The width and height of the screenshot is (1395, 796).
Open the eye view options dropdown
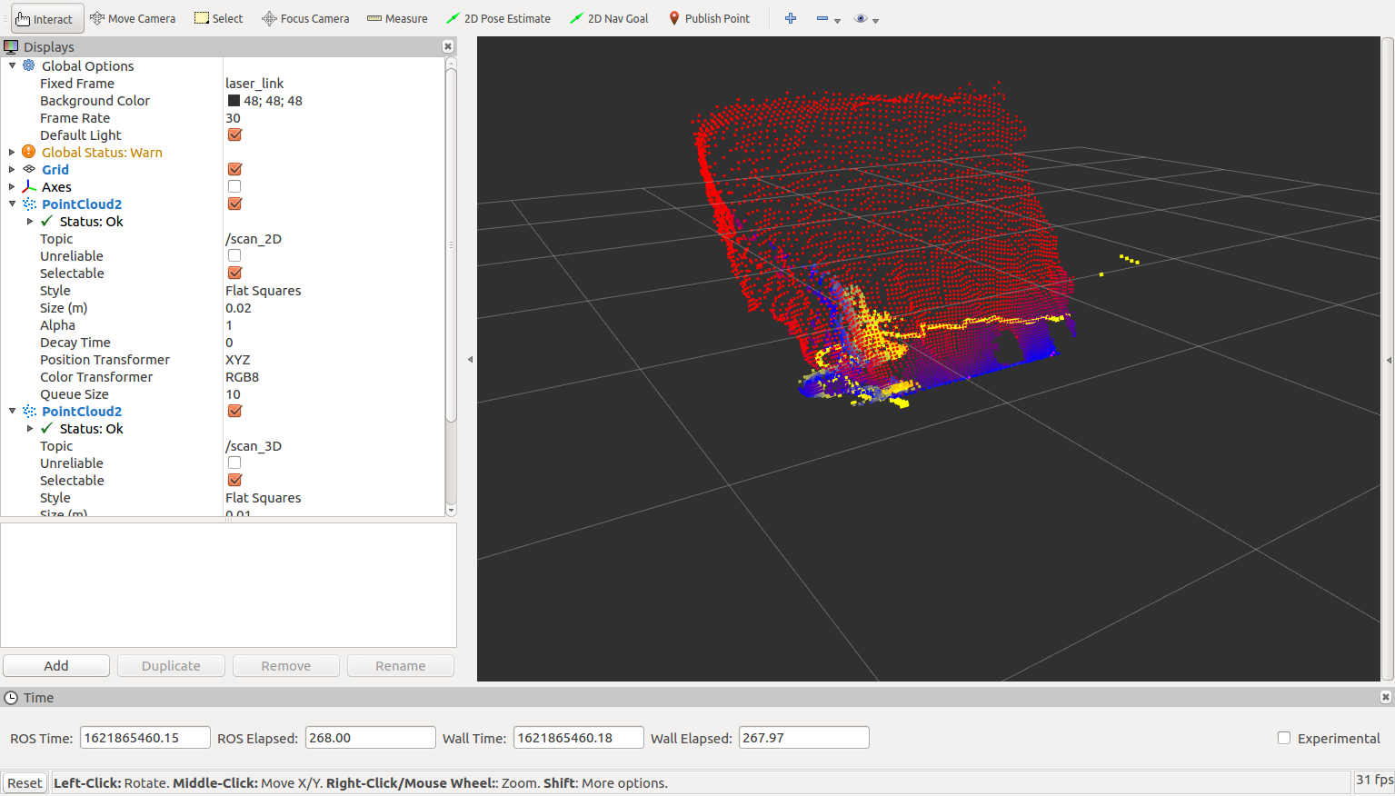coord(866,19)
